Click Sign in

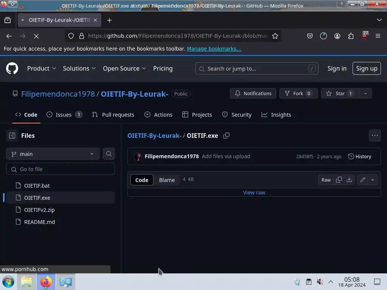click(337, 68)
